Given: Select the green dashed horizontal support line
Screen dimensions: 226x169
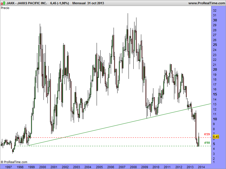Looking at the screenshot, I should click(x=113, y=146).
